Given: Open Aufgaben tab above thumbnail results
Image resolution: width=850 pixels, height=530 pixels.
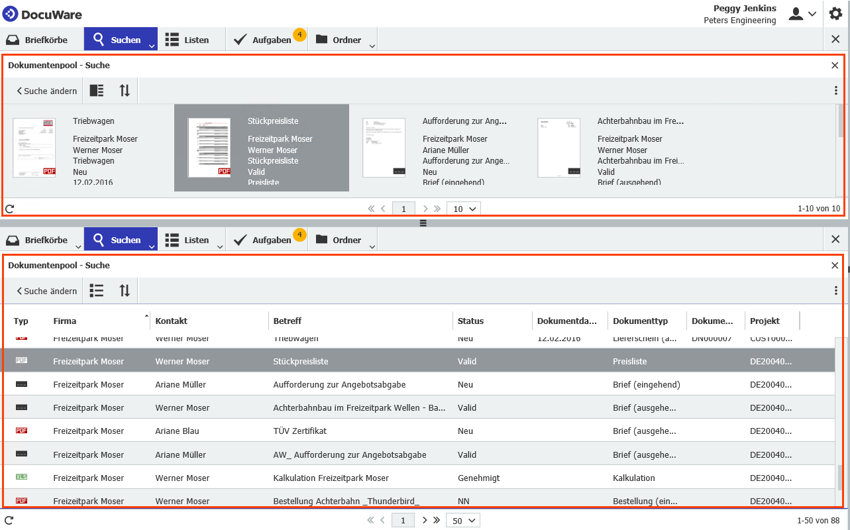Looking at the screenshot, I should pos(268,40).
